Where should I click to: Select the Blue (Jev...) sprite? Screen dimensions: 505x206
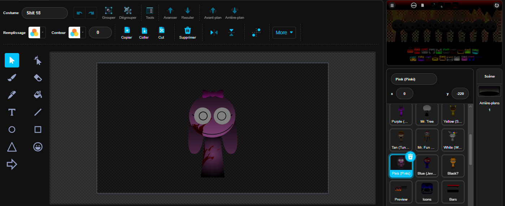427,166
